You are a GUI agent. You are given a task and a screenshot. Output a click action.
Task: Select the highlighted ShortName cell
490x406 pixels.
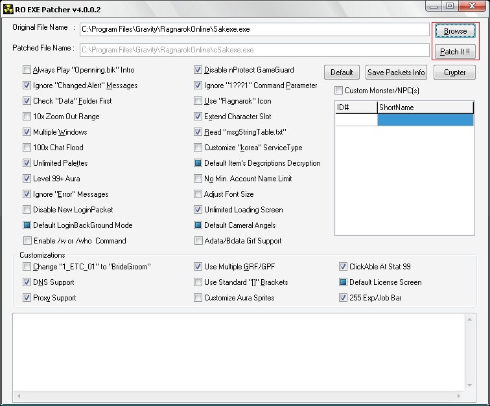pyautogui.click(x=425, y=120)
